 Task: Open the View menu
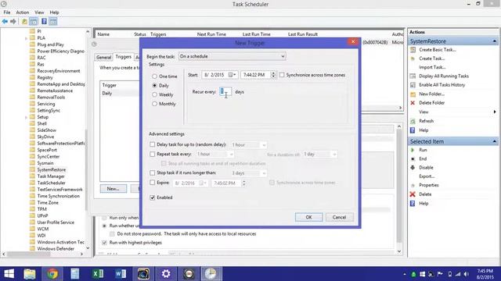[x=39, y=12]
